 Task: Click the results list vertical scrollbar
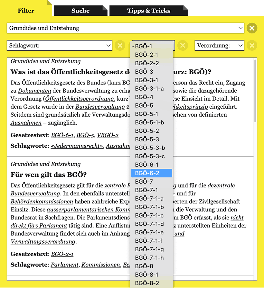255,93
